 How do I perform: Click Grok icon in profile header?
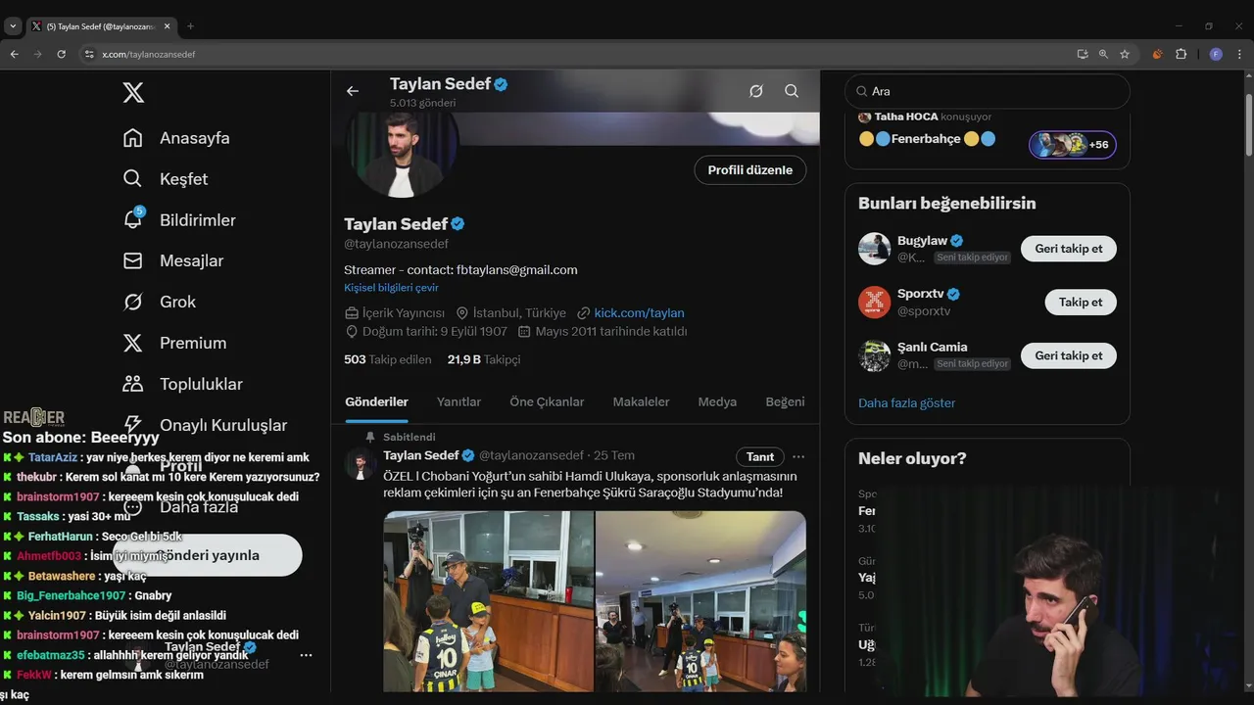point(756,91)
